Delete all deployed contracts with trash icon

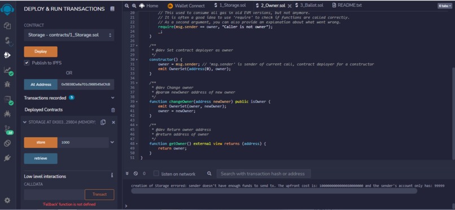tap(113, 110)
